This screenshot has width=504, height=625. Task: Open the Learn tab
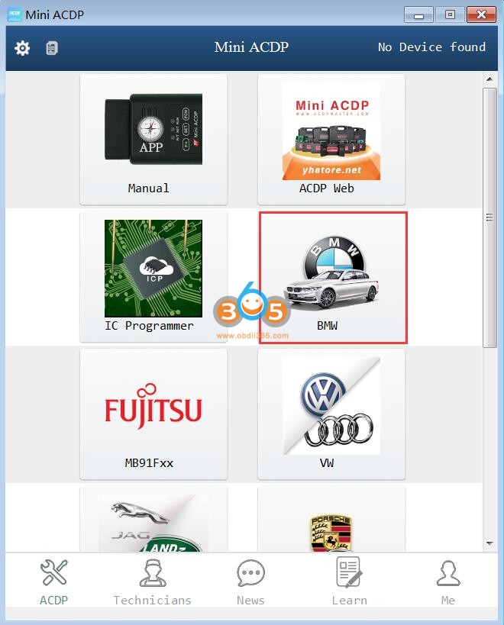(x=349, y=582)
